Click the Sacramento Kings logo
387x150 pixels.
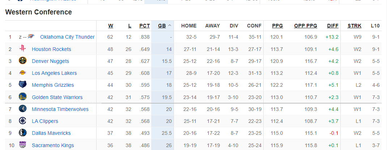22,145
